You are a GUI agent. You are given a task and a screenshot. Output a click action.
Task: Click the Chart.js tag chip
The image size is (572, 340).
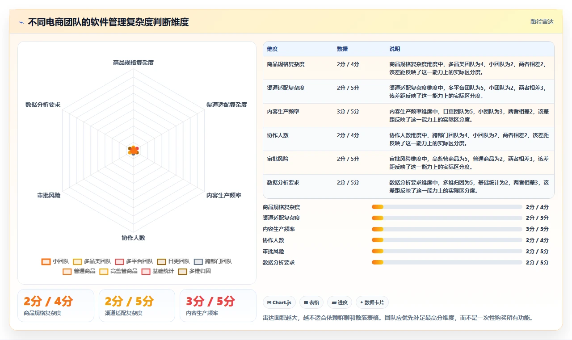[279, 302]
